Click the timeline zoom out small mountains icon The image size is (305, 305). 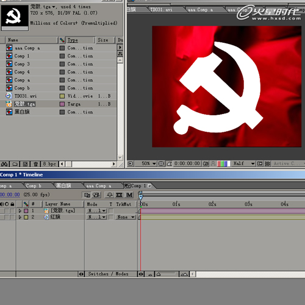coord(150,274)
